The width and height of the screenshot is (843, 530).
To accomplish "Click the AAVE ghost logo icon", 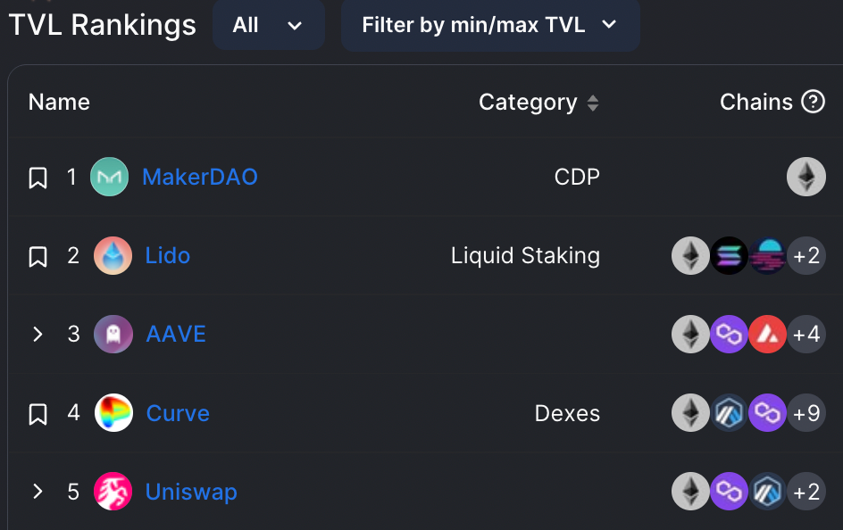I will coord(113,334).
